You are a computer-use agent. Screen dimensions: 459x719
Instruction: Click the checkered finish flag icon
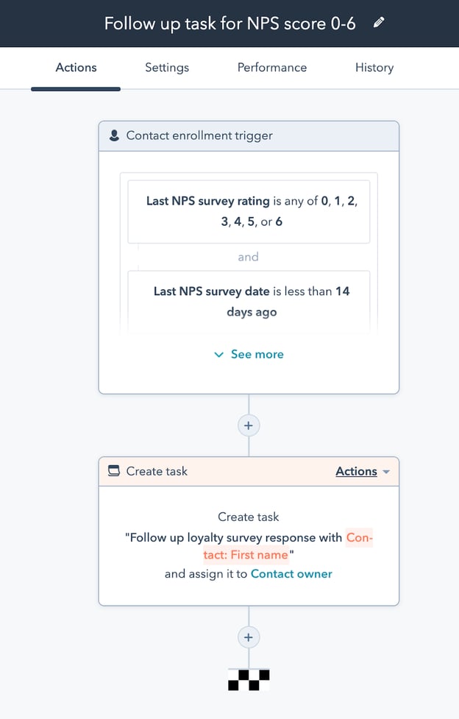249,679
